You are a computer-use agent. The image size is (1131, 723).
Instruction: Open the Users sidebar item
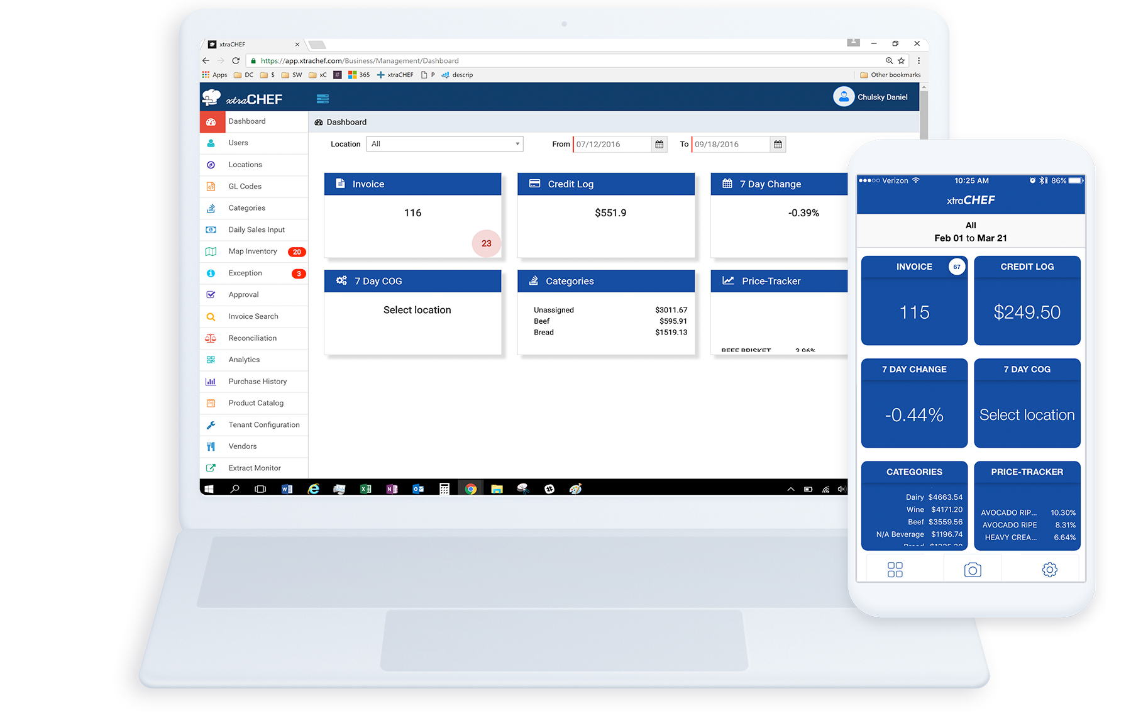click(x=254, y=143)
